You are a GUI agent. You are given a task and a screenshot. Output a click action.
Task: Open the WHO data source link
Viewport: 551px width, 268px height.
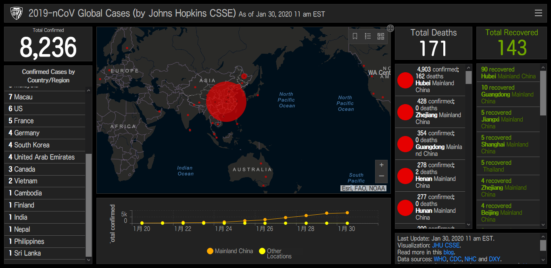[440, 259]
